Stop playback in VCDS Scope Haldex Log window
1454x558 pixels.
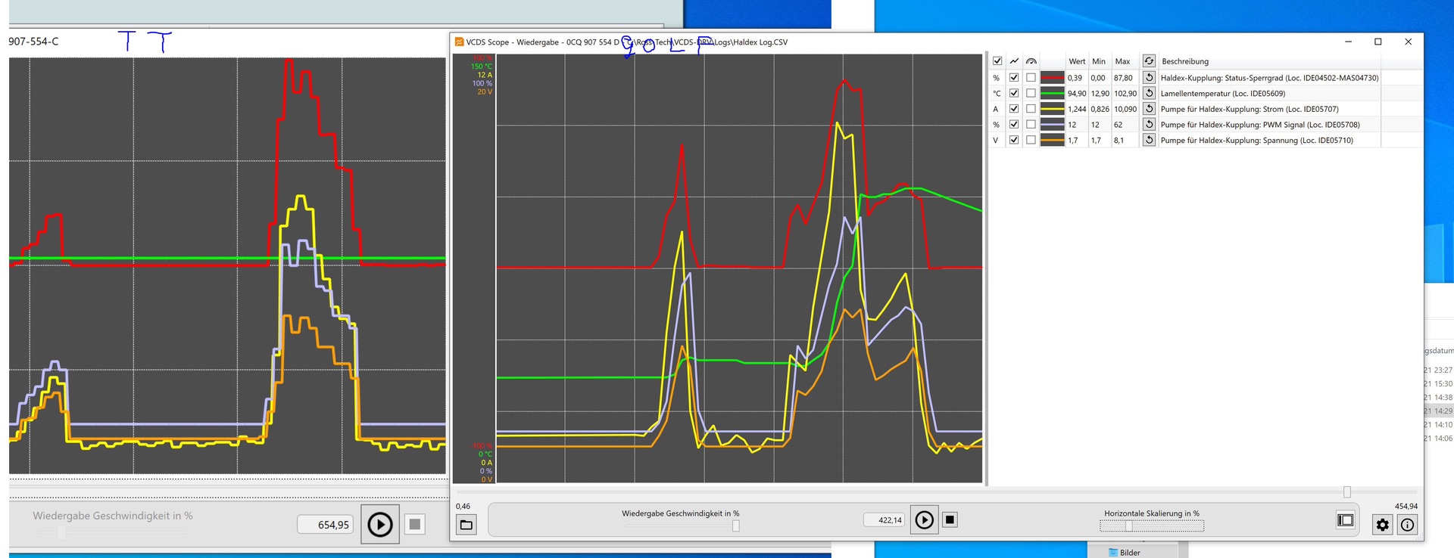tap(950, 519)
